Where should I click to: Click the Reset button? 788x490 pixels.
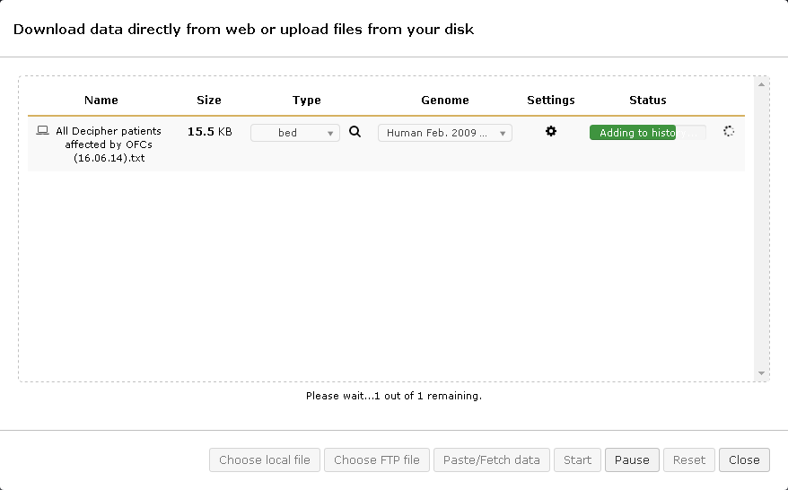point(689,459)
